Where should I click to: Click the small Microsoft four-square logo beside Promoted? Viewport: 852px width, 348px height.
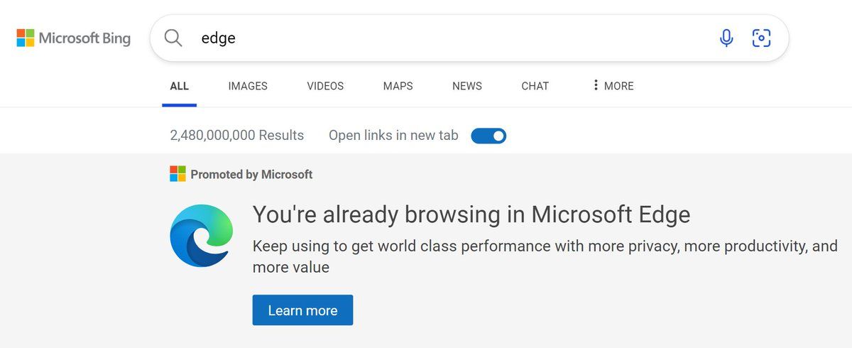177,174
